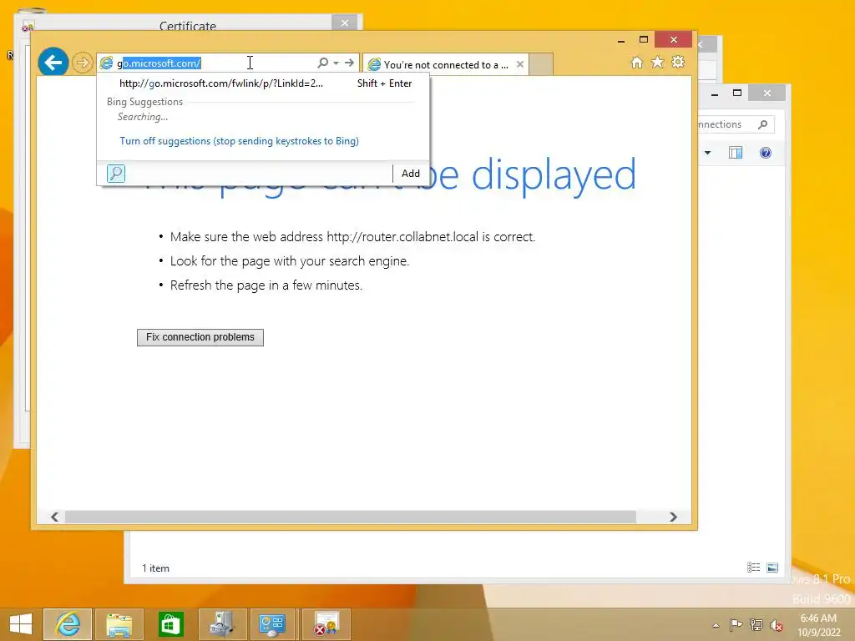Open Windows Store taskbar icon

pyautogui.click(x=170, y=624)
